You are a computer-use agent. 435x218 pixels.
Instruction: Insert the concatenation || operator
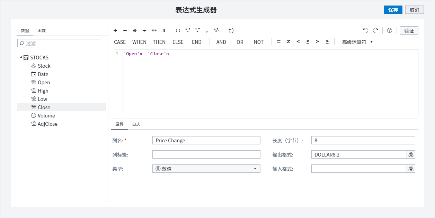(x=163, y=30)
